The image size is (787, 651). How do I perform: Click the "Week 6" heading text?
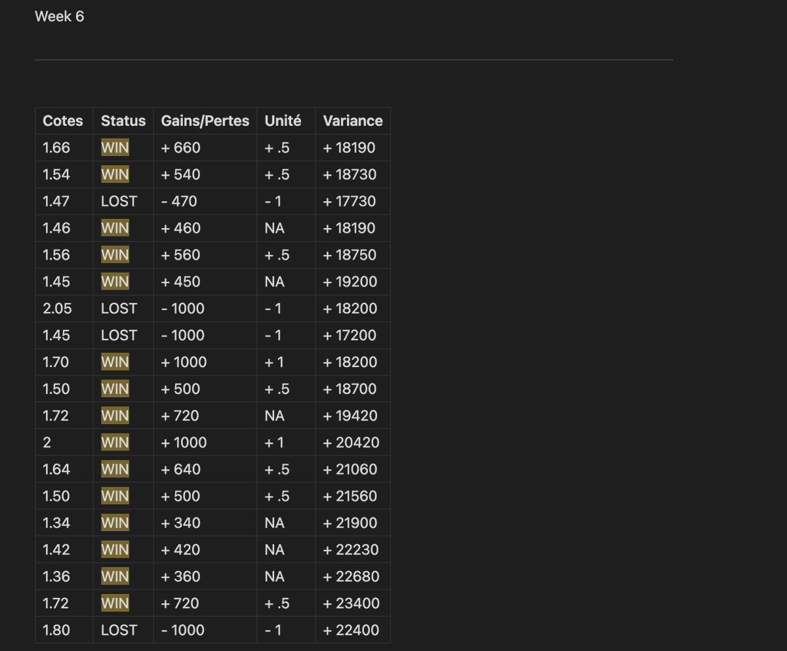coord(60,16)
